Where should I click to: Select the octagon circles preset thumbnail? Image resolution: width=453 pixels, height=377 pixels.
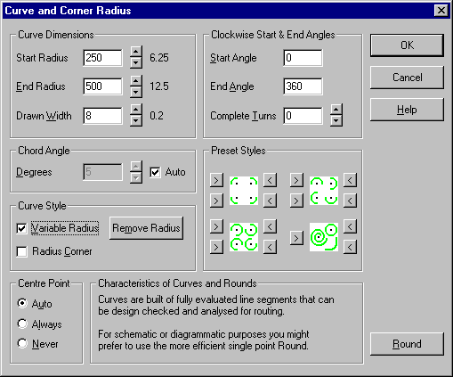pyautogui.click(x=244, y=237)
